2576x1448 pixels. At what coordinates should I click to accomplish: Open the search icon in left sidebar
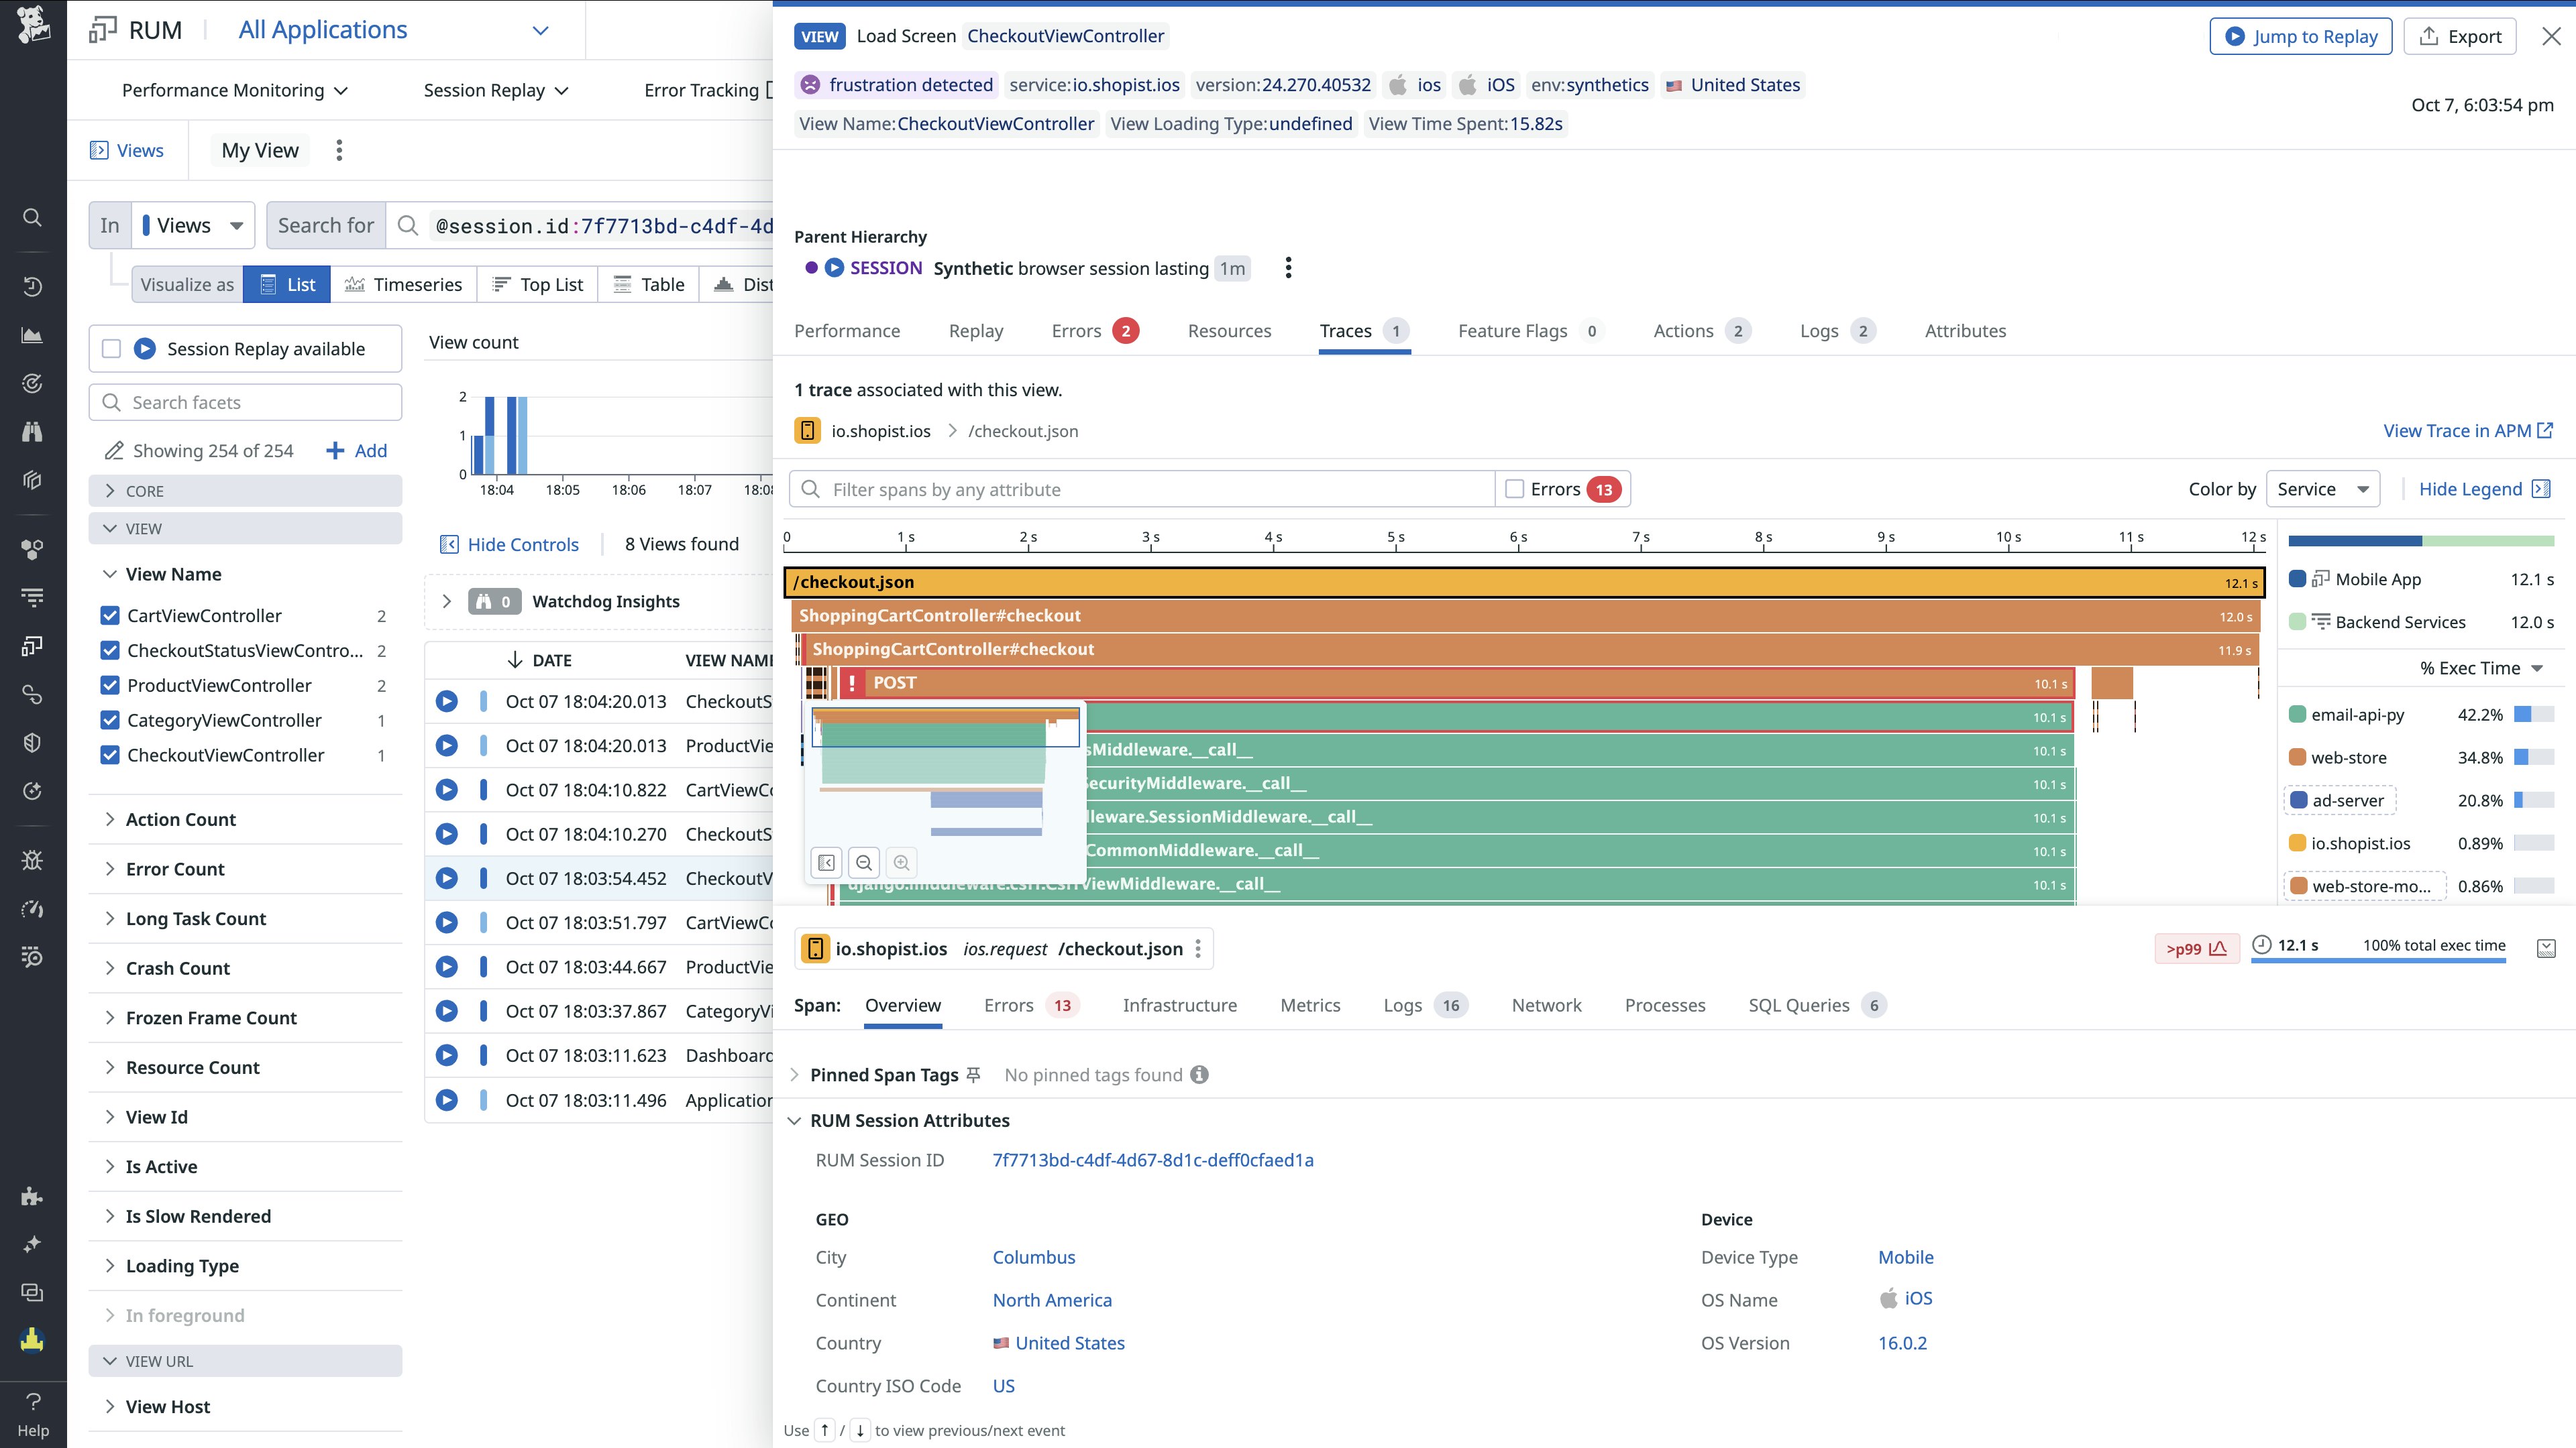point(32,217)
